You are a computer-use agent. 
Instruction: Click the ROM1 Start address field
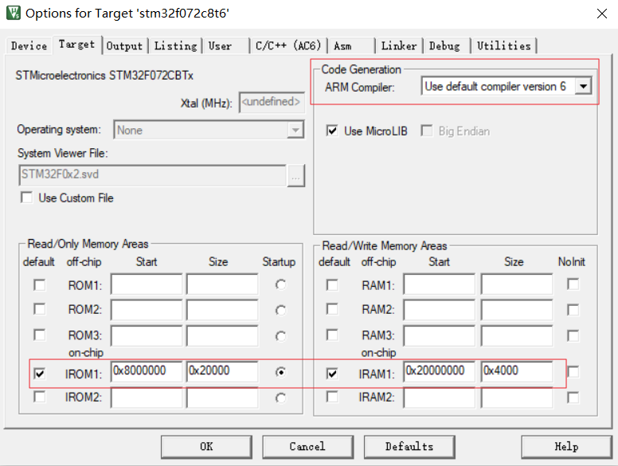147,284
